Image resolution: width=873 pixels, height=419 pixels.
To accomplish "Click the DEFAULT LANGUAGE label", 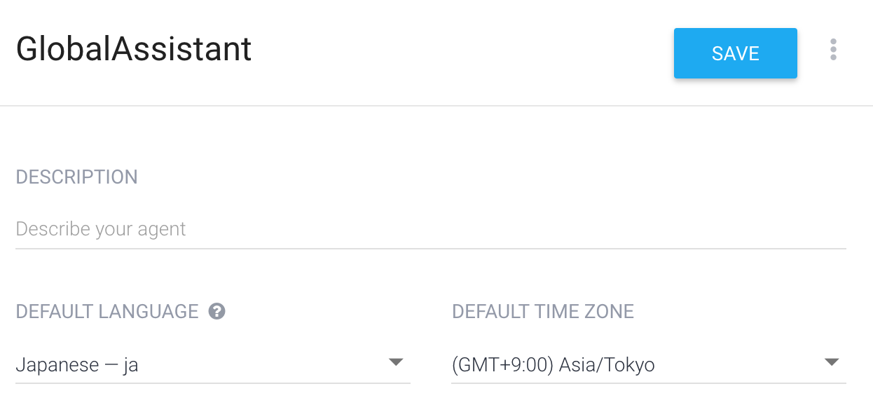I will coord(107,311).
